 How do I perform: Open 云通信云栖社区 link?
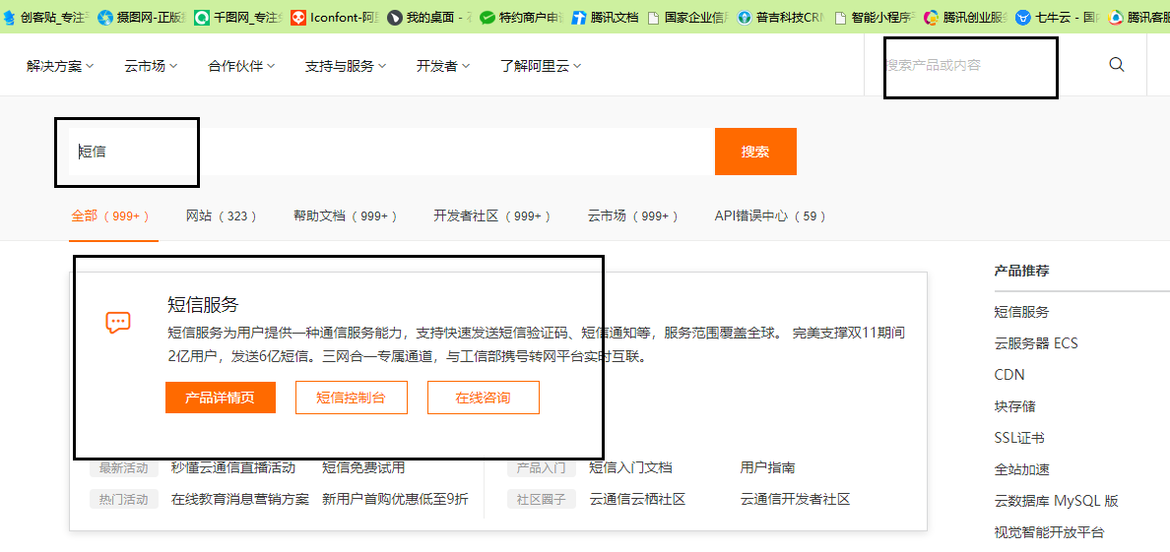637,499
